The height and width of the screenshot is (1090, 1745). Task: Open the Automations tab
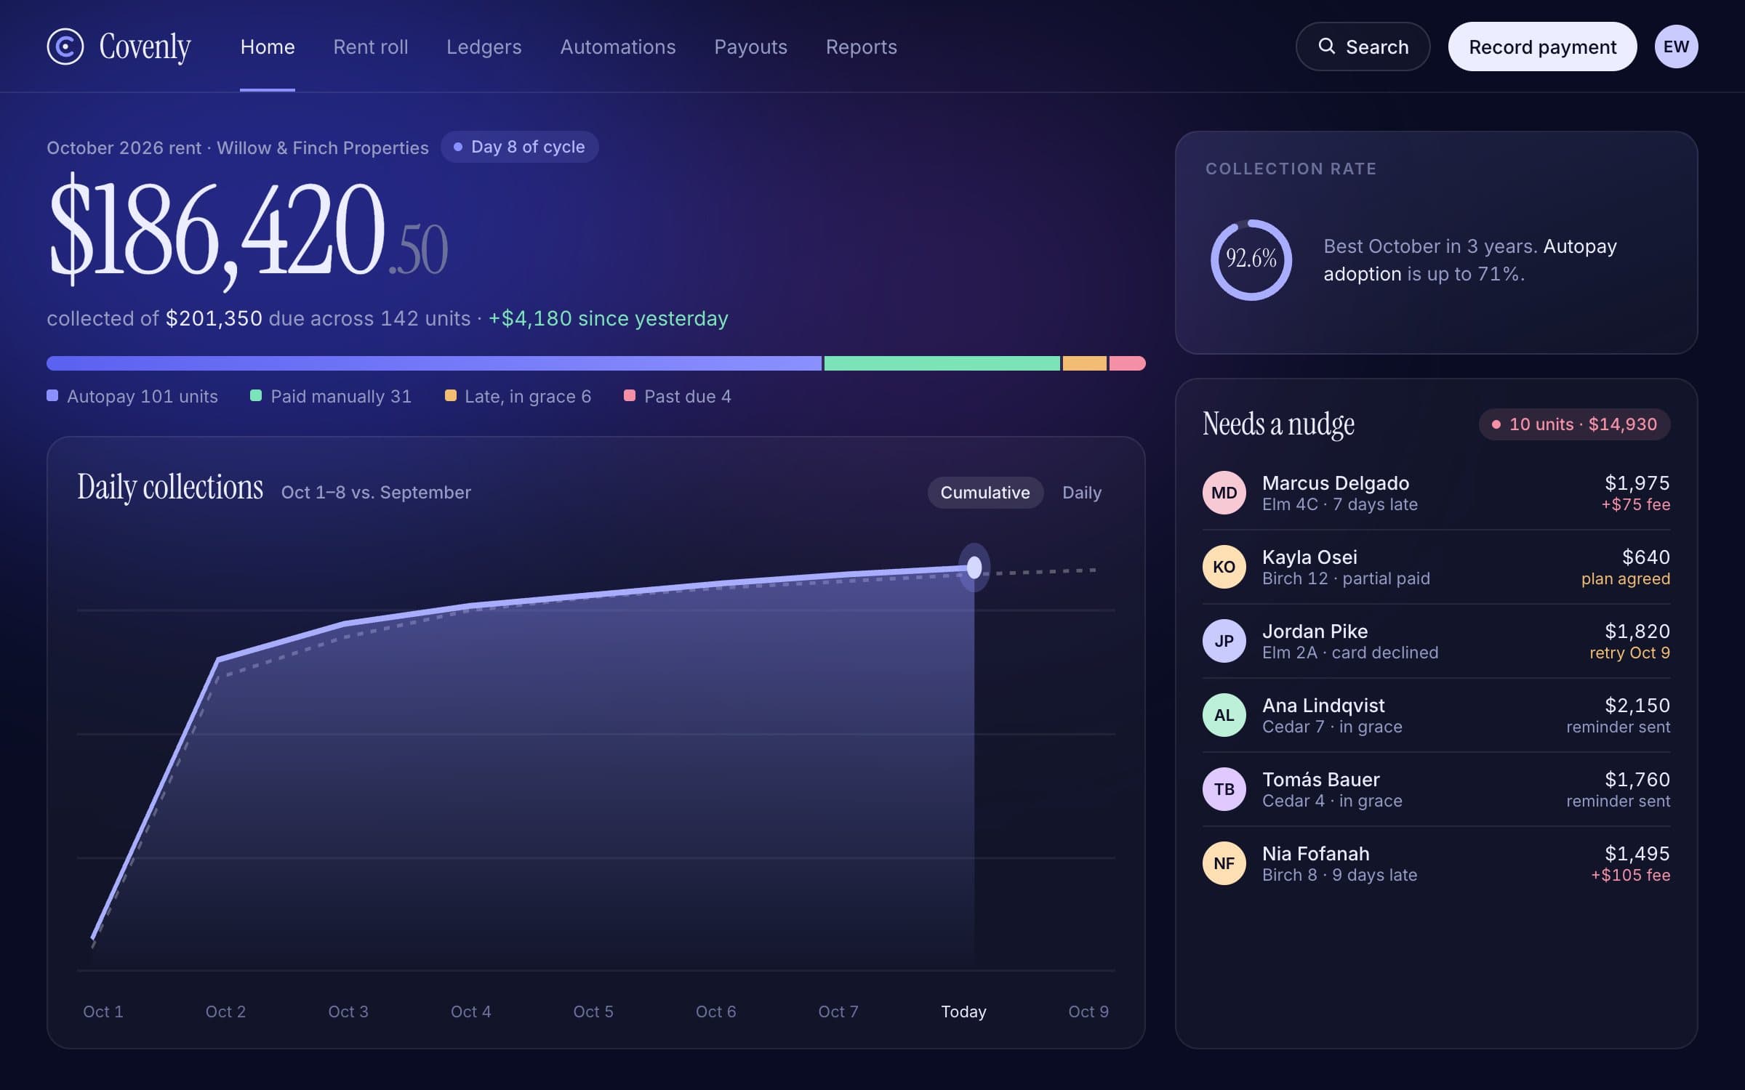[x=618, y=47]
